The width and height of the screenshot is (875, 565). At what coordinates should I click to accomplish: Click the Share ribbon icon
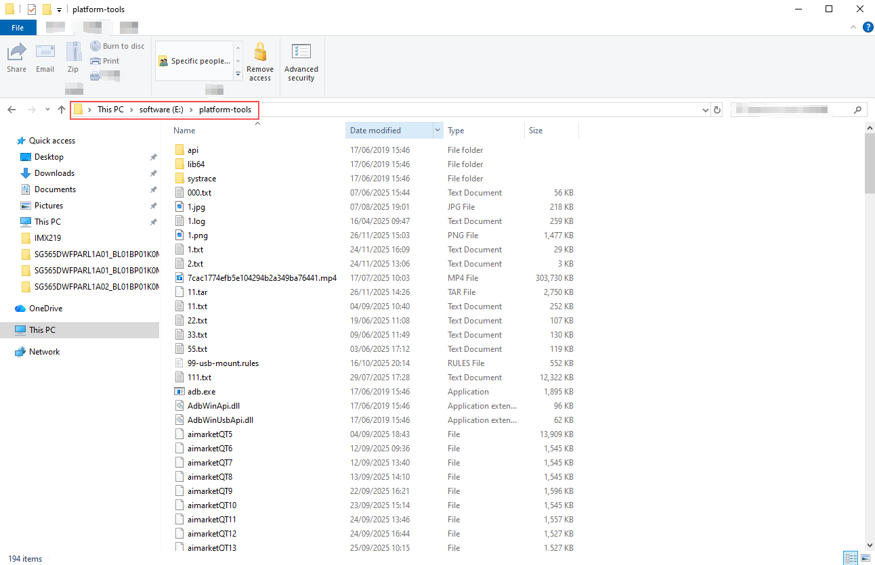[x=16, y=57]
